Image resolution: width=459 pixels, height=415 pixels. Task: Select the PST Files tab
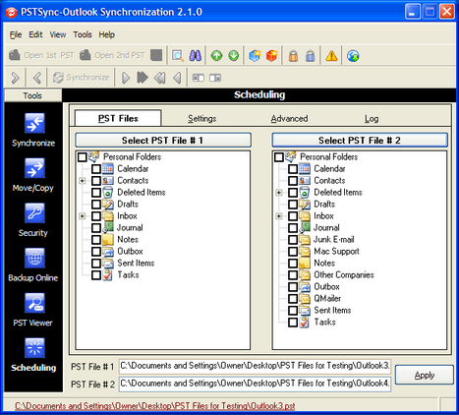pos(118,118)
